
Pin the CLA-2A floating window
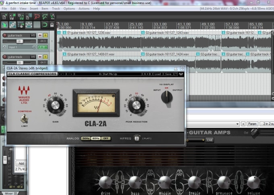[x=176, y=68]
